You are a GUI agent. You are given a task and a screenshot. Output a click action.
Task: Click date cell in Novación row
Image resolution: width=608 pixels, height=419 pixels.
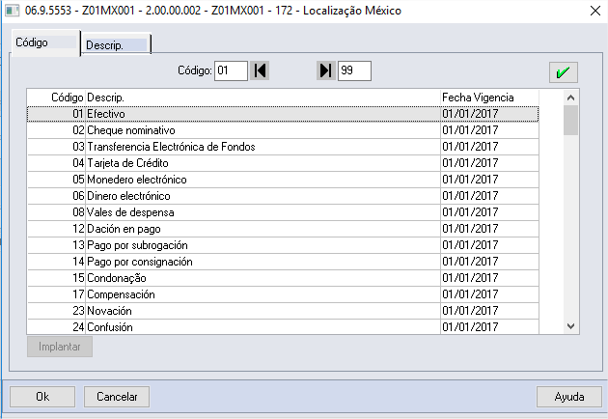pyautogui.click(x=489, y=311)
